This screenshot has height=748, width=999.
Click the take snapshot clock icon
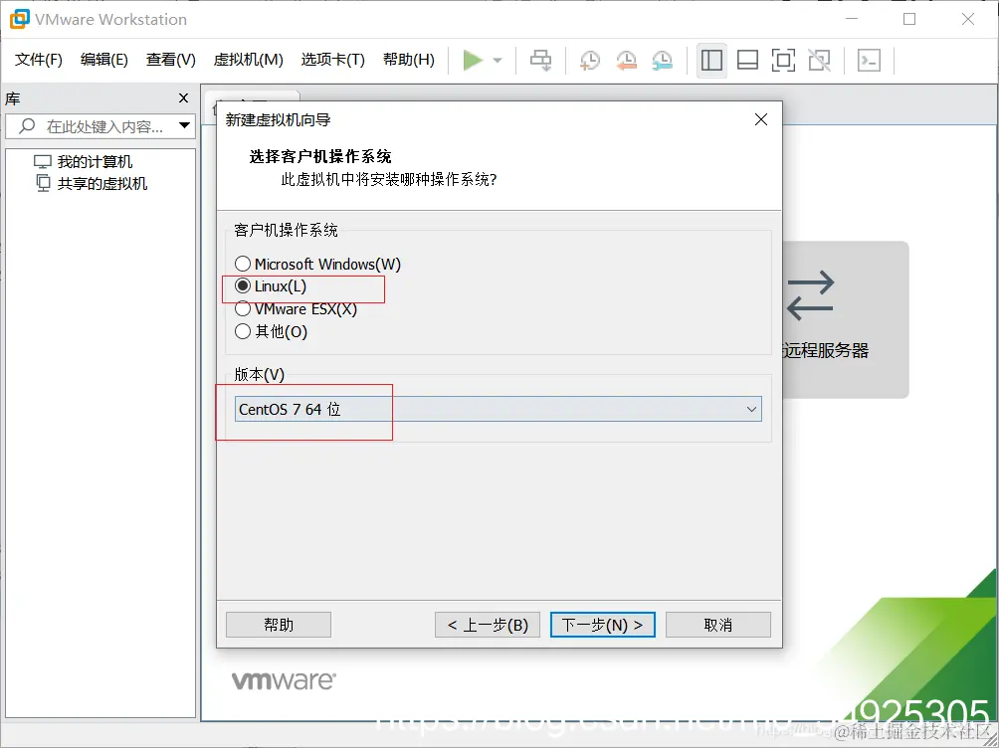[x=590, y=61]
